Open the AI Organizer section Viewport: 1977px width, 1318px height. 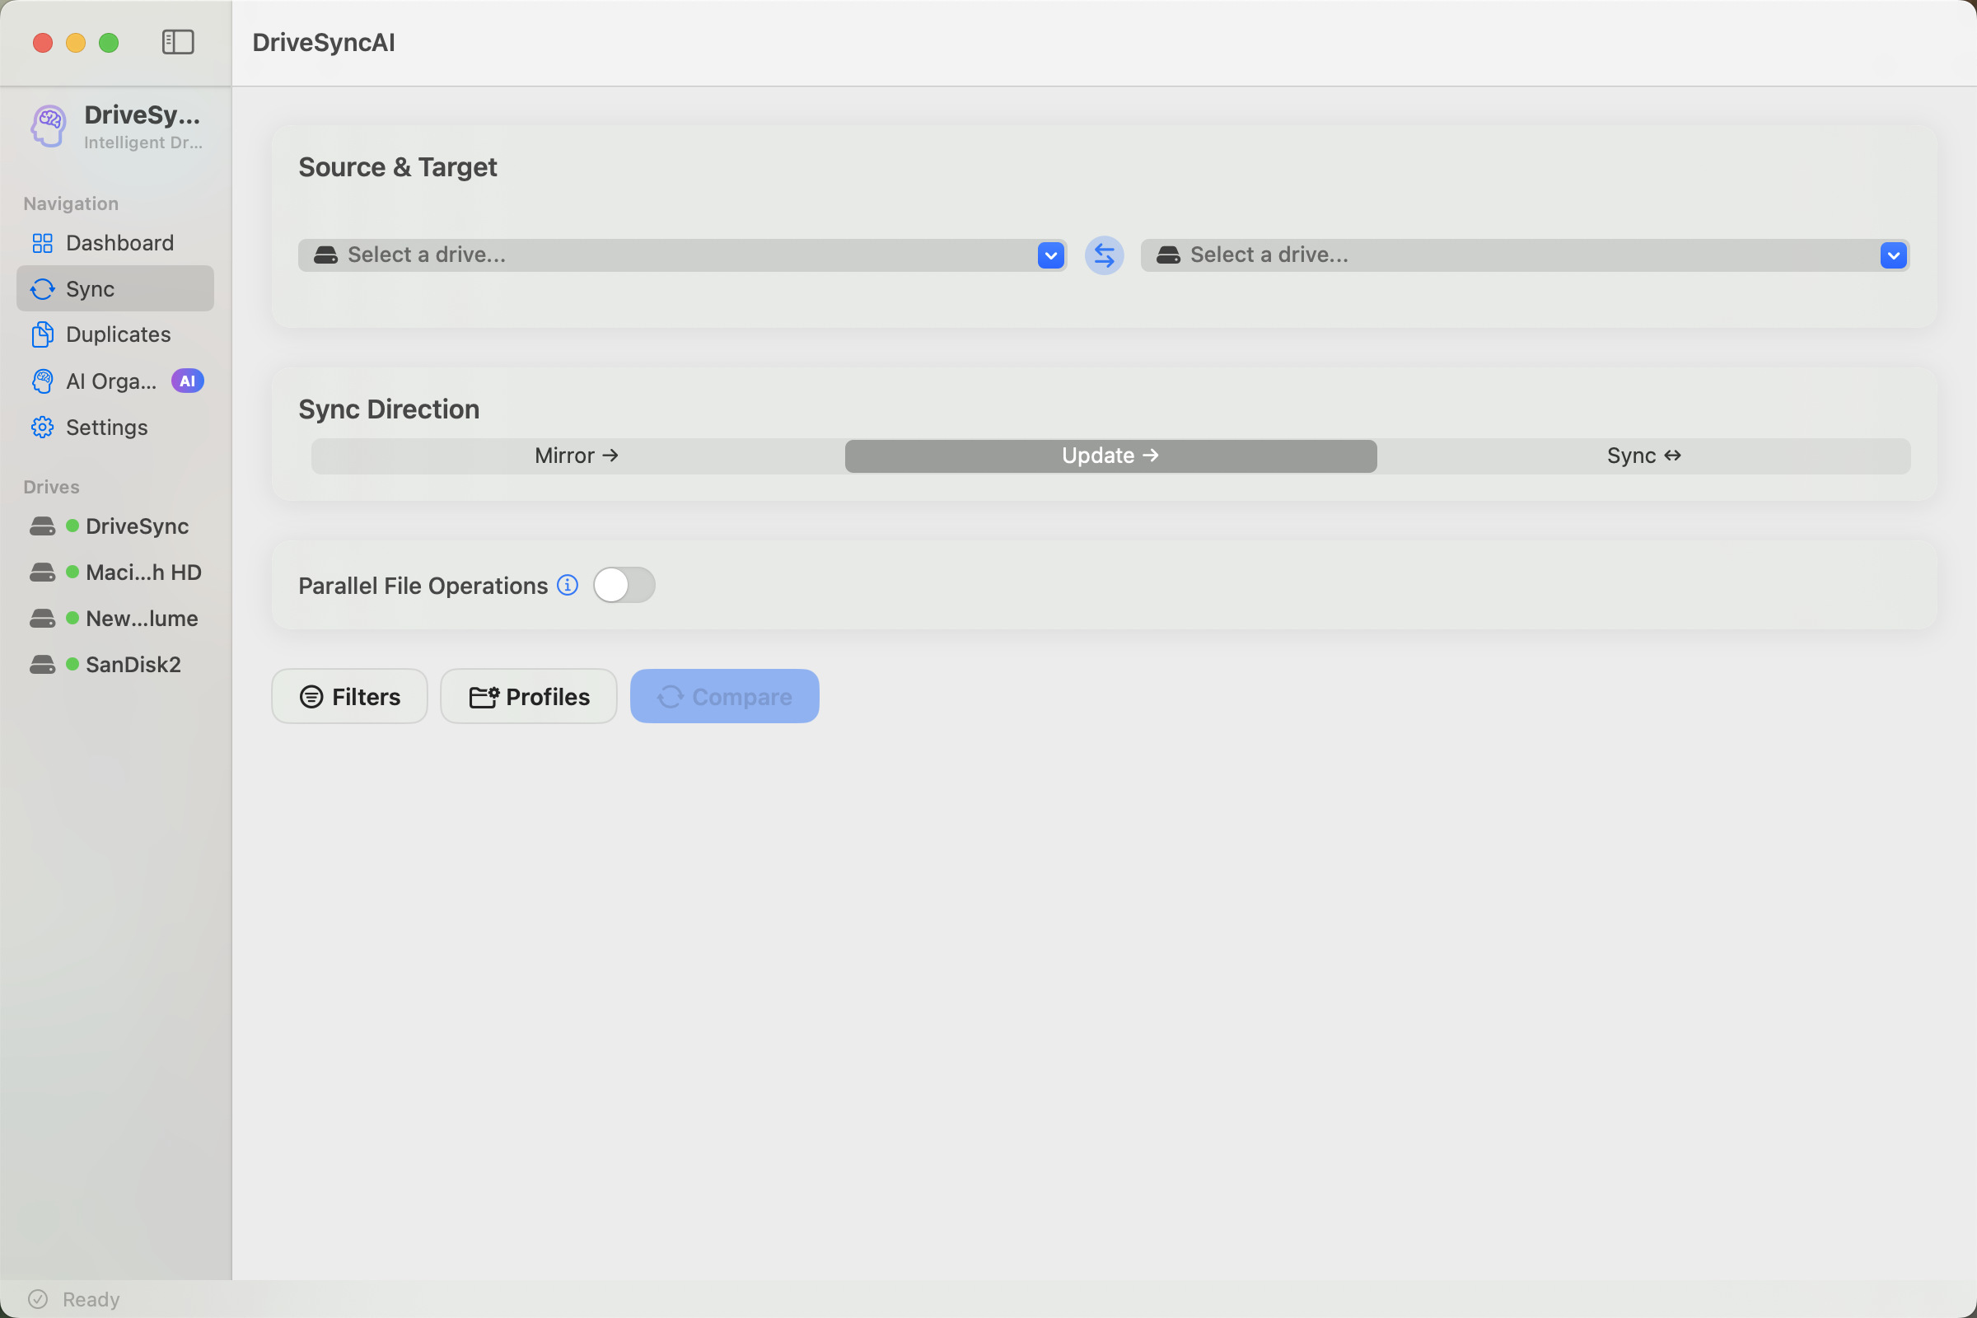tap(111, 381)
